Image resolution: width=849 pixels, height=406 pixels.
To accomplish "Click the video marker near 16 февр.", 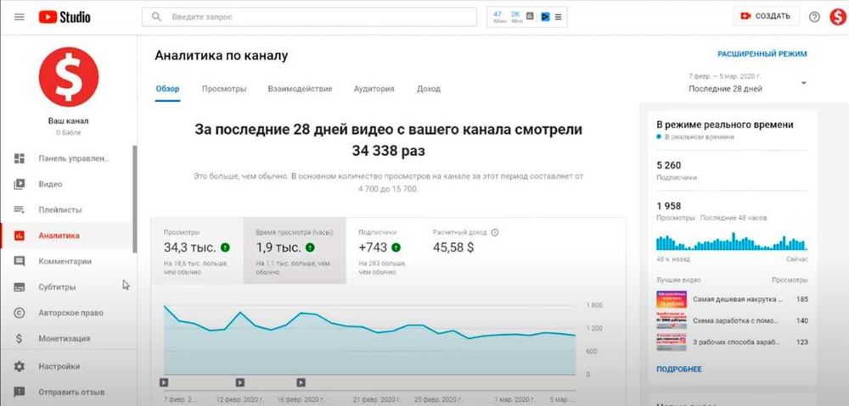I will tap(301, 383).
